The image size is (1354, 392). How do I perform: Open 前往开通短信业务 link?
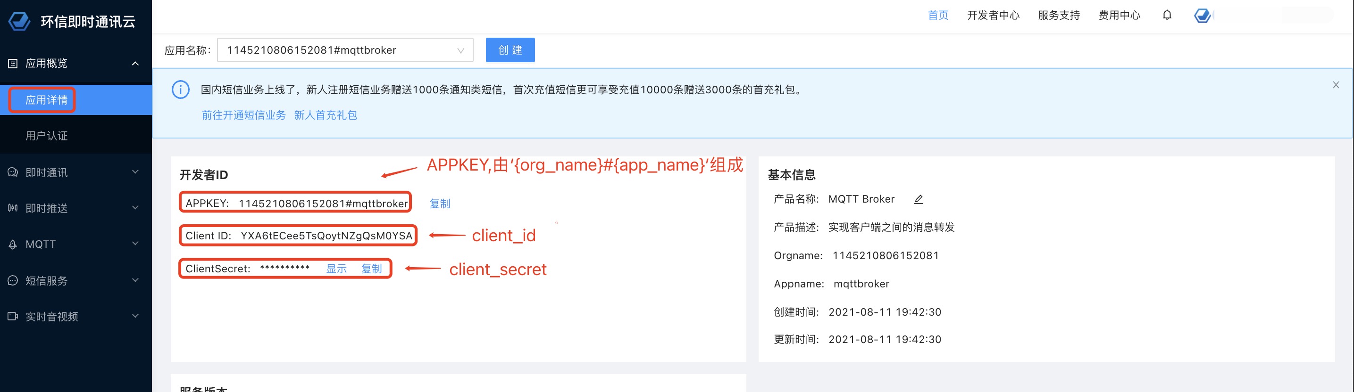click(x=243, y=115)
